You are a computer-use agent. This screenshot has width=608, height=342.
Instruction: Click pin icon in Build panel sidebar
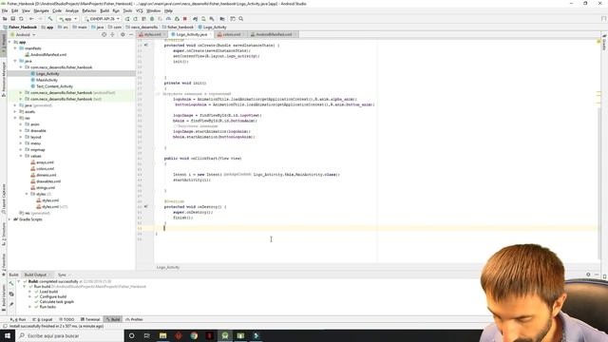[x=11, y=305]
